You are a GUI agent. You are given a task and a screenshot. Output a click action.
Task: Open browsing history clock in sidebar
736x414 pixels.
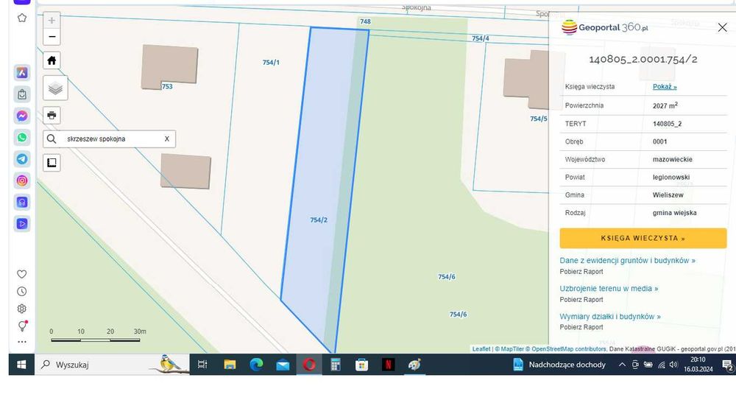[22, 292]
